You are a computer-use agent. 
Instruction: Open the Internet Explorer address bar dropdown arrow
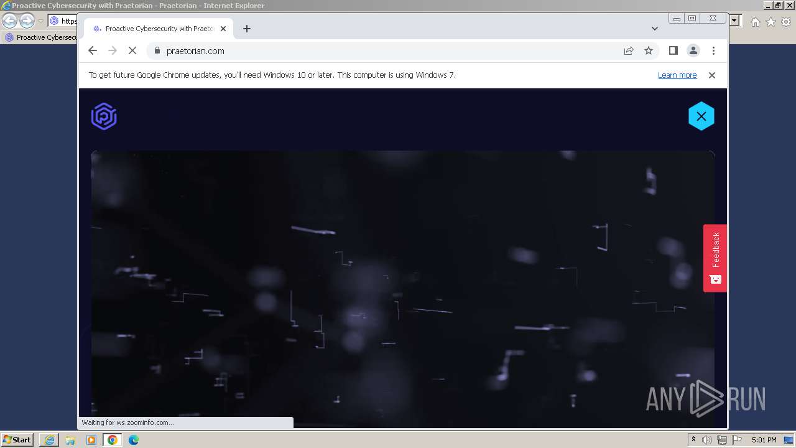pyautogui.click(x=734, y=21)
